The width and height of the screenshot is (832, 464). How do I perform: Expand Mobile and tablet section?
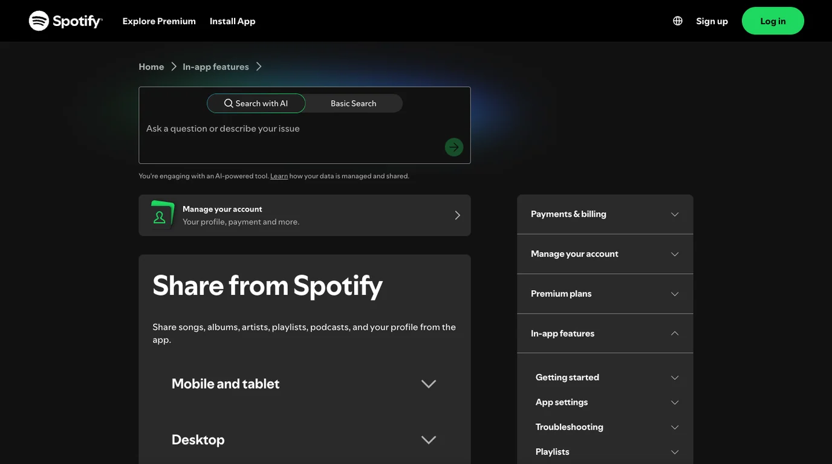click(x=305, y=384)
